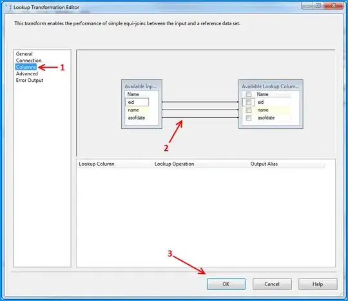Select the name join line
This screenshot has height=301, width=348.
pos(200,110)
